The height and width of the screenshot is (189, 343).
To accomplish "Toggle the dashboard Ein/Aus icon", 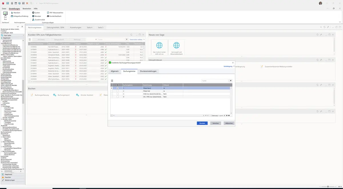I will pos(5,15).
